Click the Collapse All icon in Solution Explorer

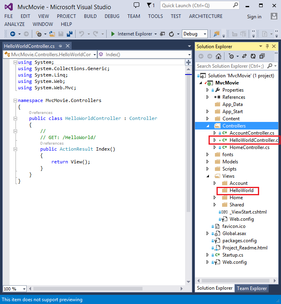point(262,56)
